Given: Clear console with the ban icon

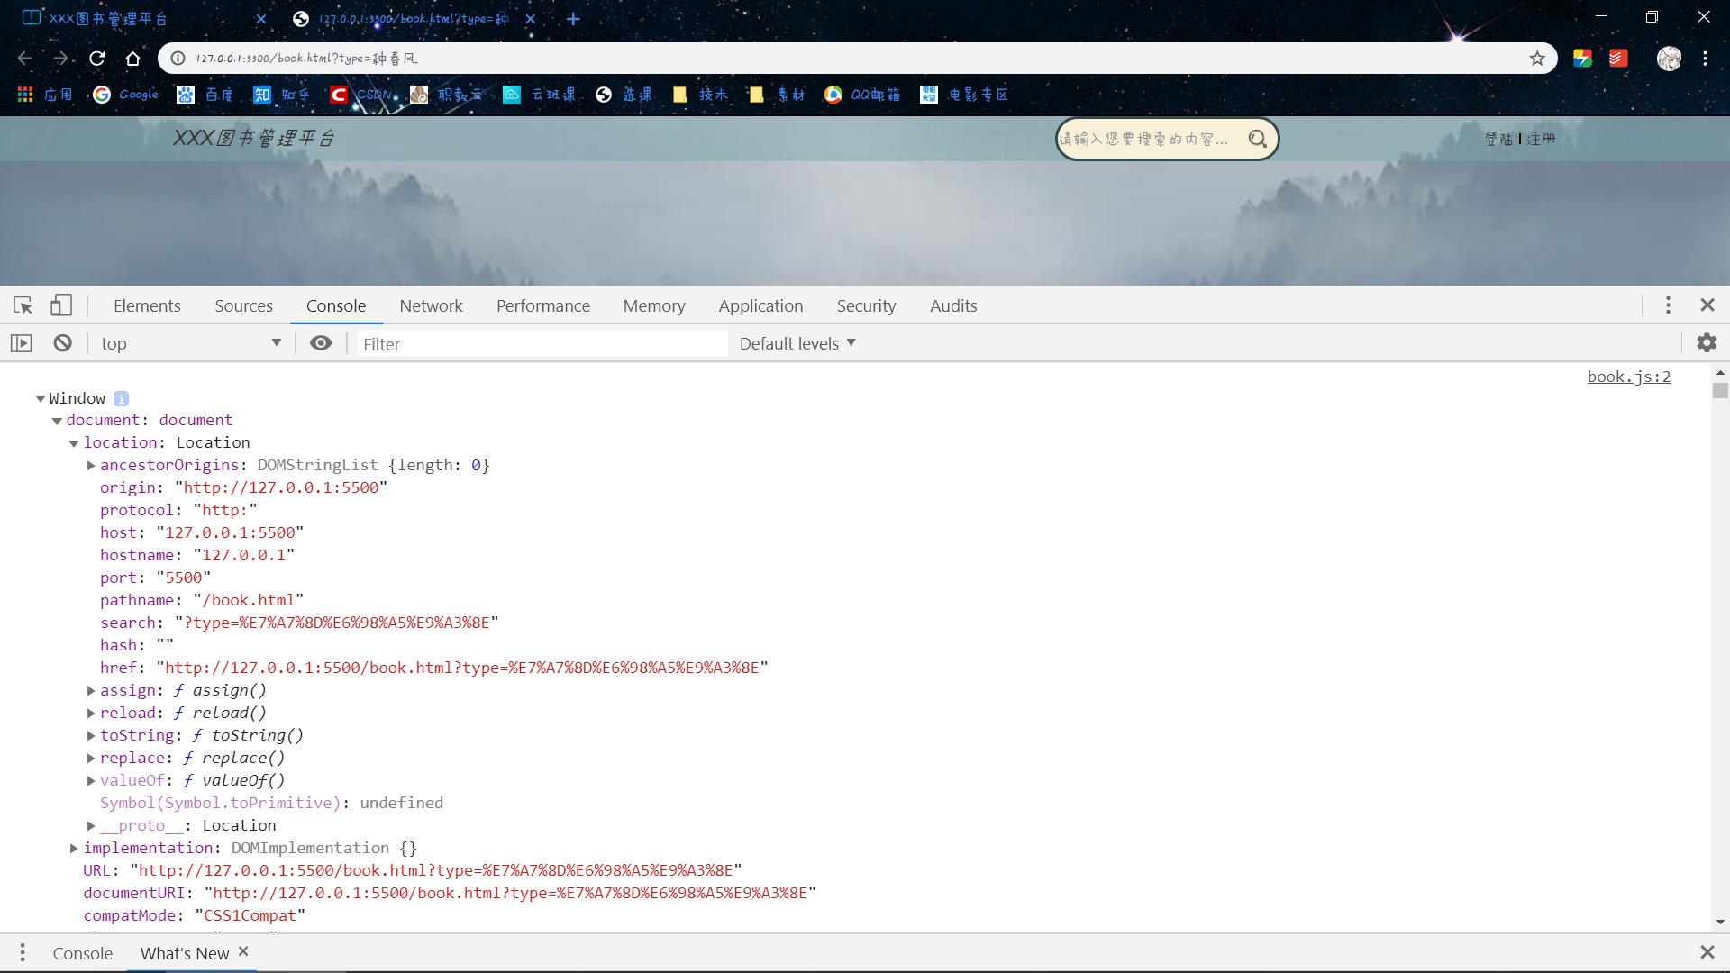Looking at the screenshot, I should (x=62, y=343).
